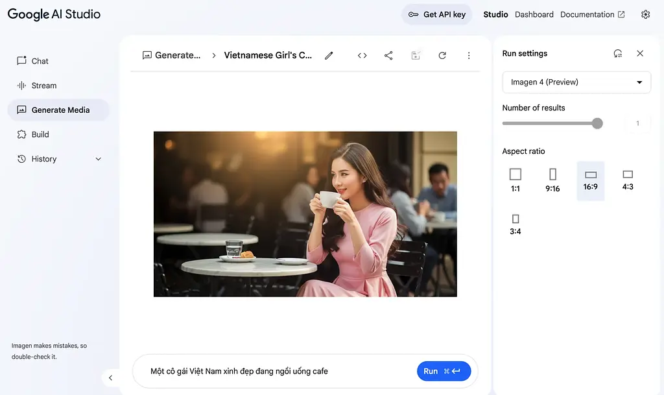Share the prompt via the share icon
This screenshot has width=664, height=395.
point(388,56)
